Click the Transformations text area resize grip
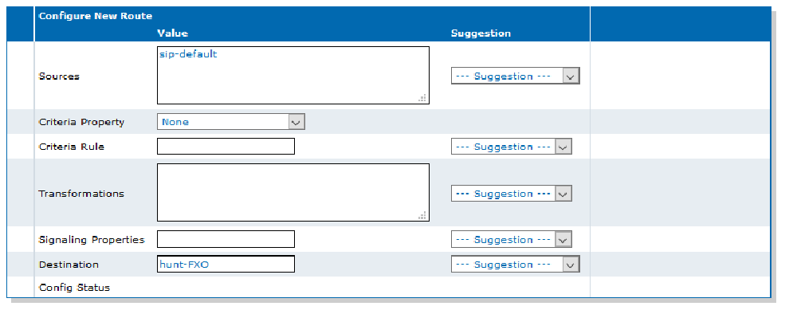This screenshot has height=310, width=793. (422, 215)
